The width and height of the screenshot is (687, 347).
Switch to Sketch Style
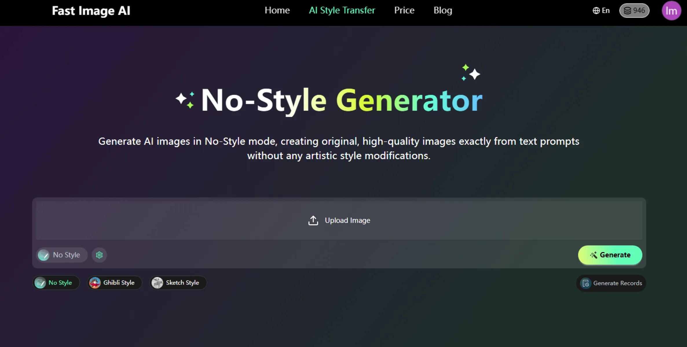pyautogui.click(x=182, y=283)
